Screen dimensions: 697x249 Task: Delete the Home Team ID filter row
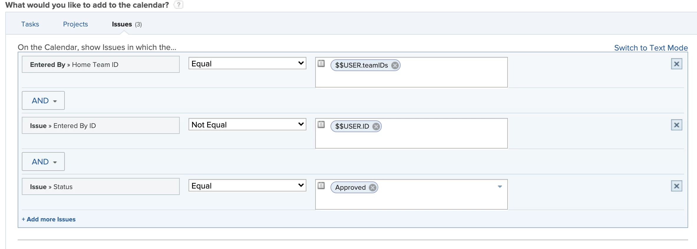point(676,64)
